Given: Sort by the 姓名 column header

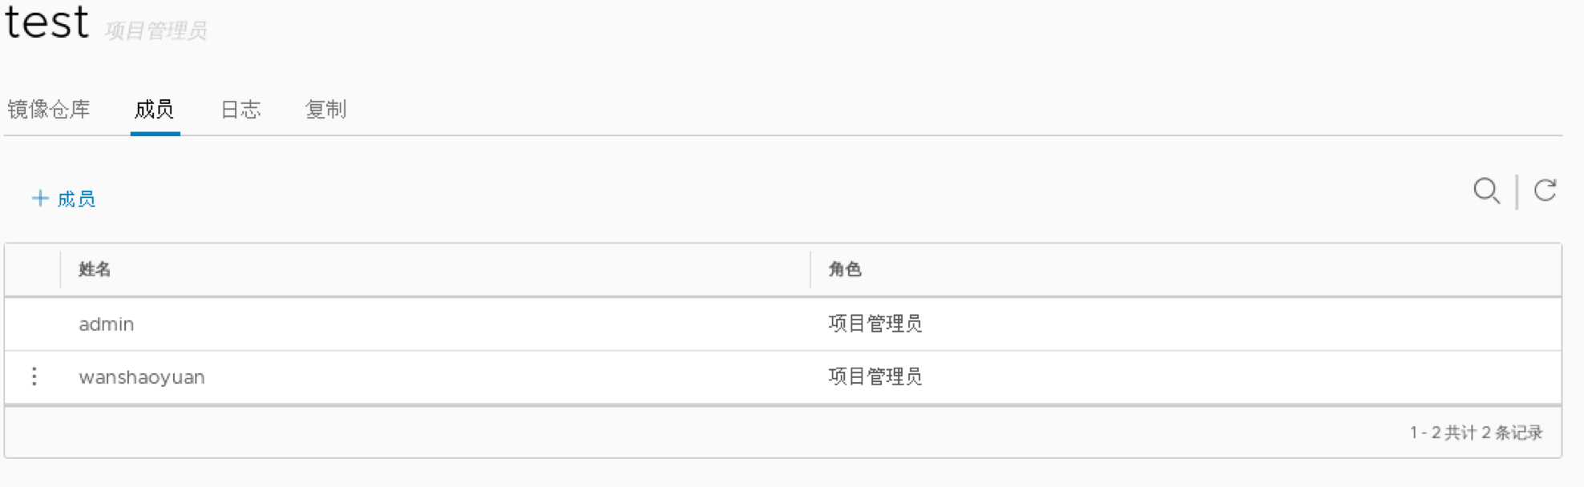Looking at the screenshot, I should (95, 270).
